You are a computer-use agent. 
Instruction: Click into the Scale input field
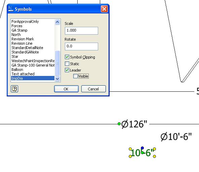tap(81, 31)
